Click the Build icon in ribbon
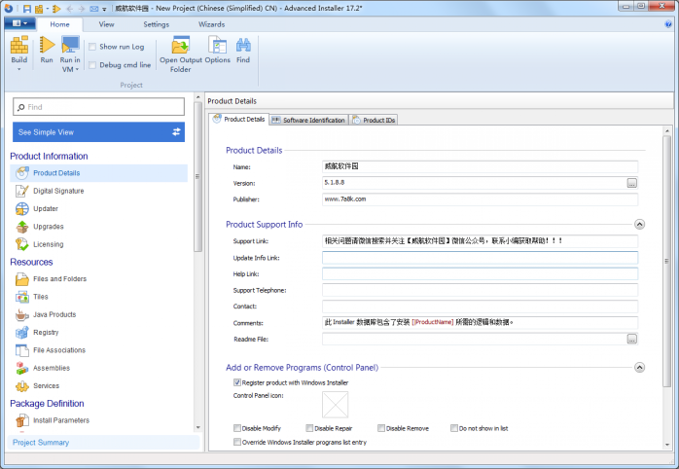 point(19,45)
